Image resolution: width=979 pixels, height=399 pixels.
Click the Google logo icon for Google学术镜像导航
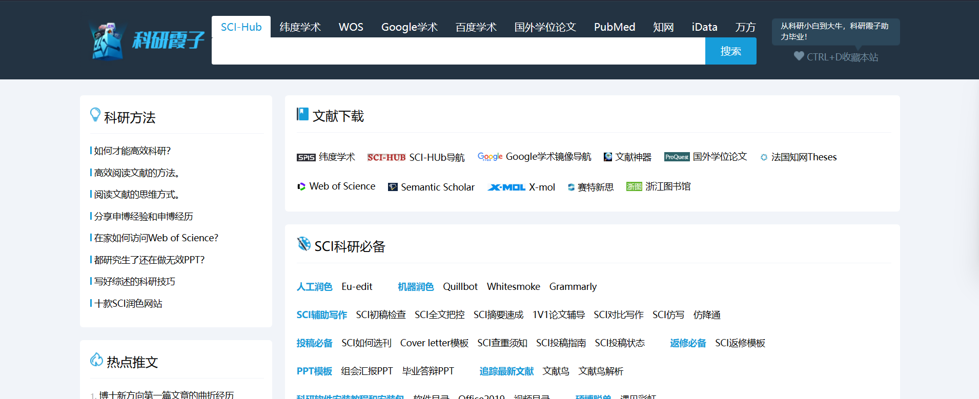[490, 157]
